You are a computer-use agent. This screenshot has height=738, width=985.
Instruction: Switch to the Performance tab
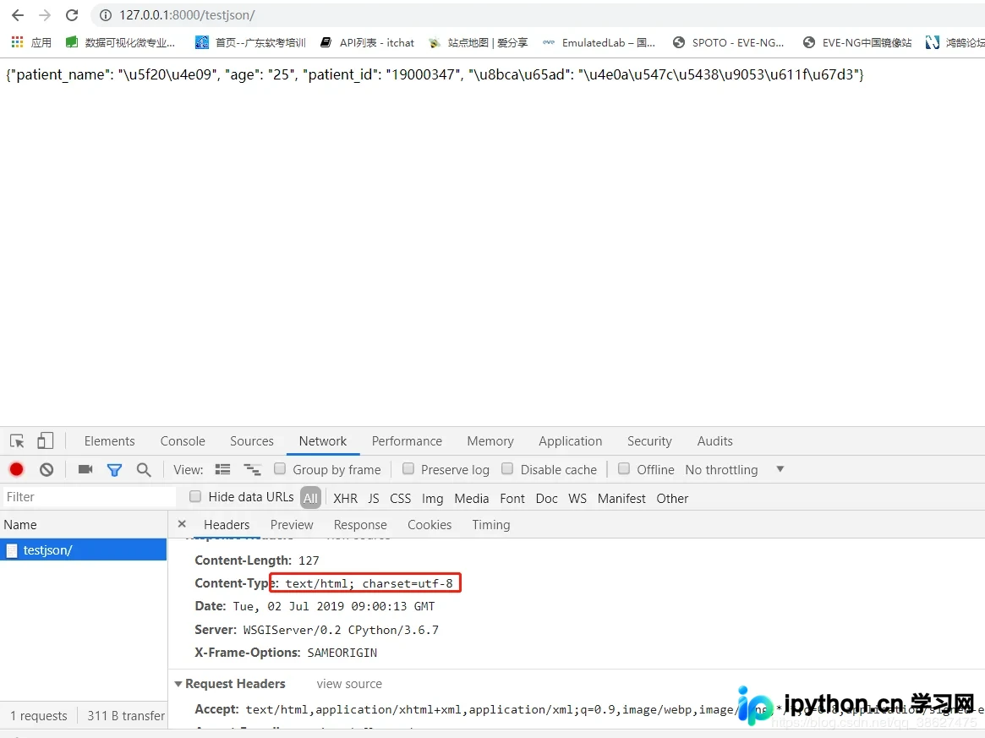click(407, 441)
